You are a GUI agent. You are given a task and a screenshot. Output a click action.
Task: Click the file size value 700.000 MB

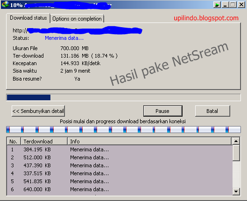tap(75, 48)
